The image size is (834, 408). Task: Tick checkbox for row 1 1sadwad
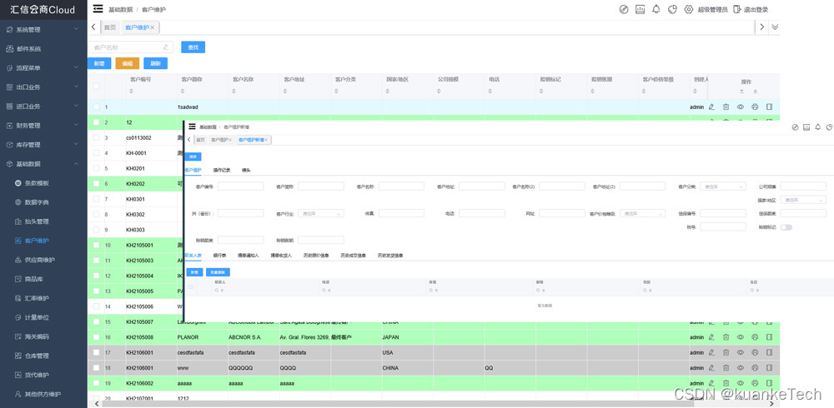(x=96, y=107)
